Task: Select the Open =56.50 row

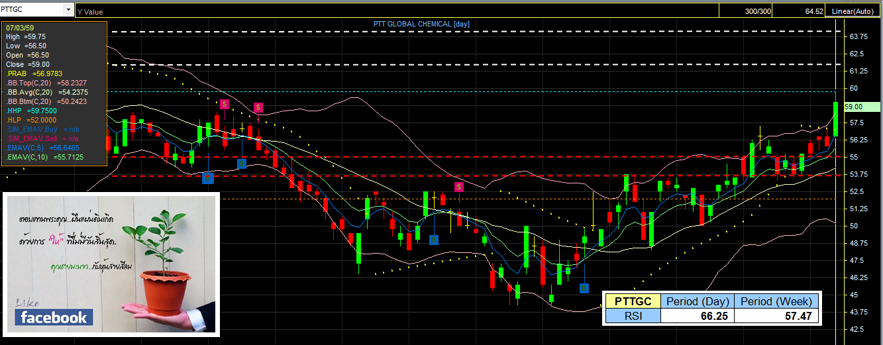Action: (x=26, y=55)
